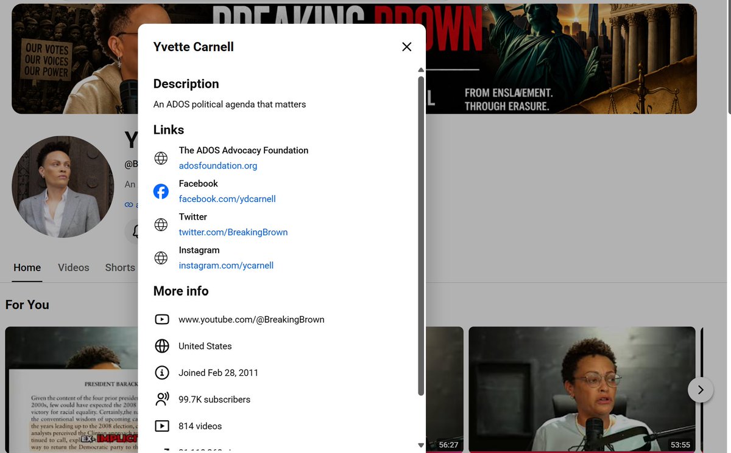The width and height of the screenshot is (731, 453).
Task: Click the Facebook logo icon
Action: 161,192
